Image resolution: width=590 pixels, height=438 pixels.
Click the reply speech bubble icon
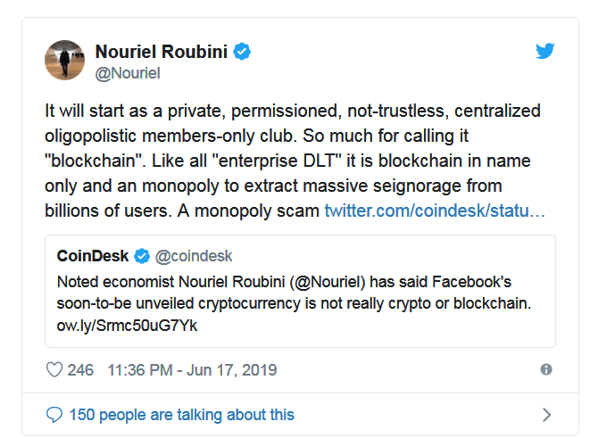coord(54,414)
